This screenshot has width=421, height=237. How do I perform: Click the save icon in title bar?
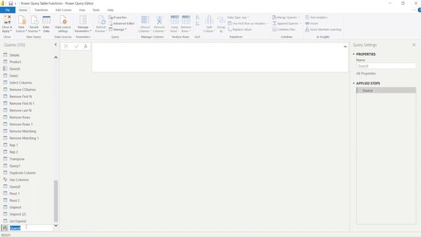(11, 3)
